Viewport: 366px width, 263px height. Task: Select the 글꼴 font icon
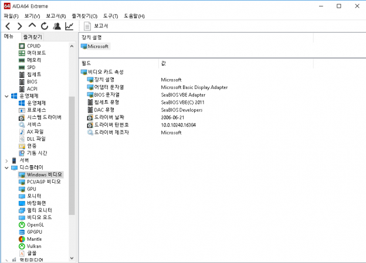pyautogui.click(x=22, y=253)
